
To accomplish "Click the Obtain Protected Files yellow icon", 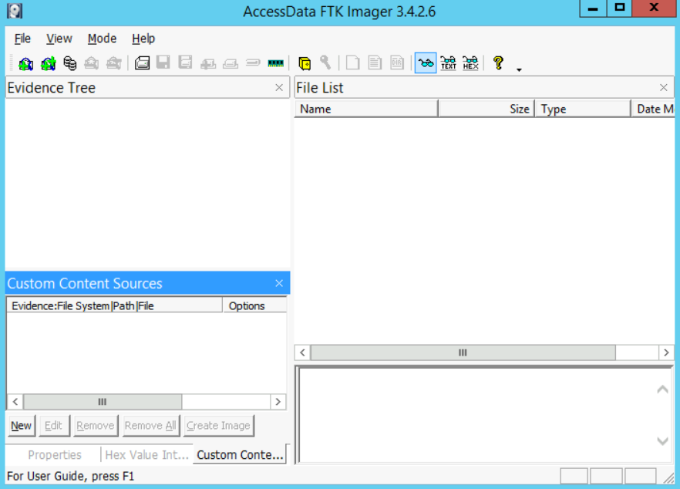I will (x=305, y=63).
